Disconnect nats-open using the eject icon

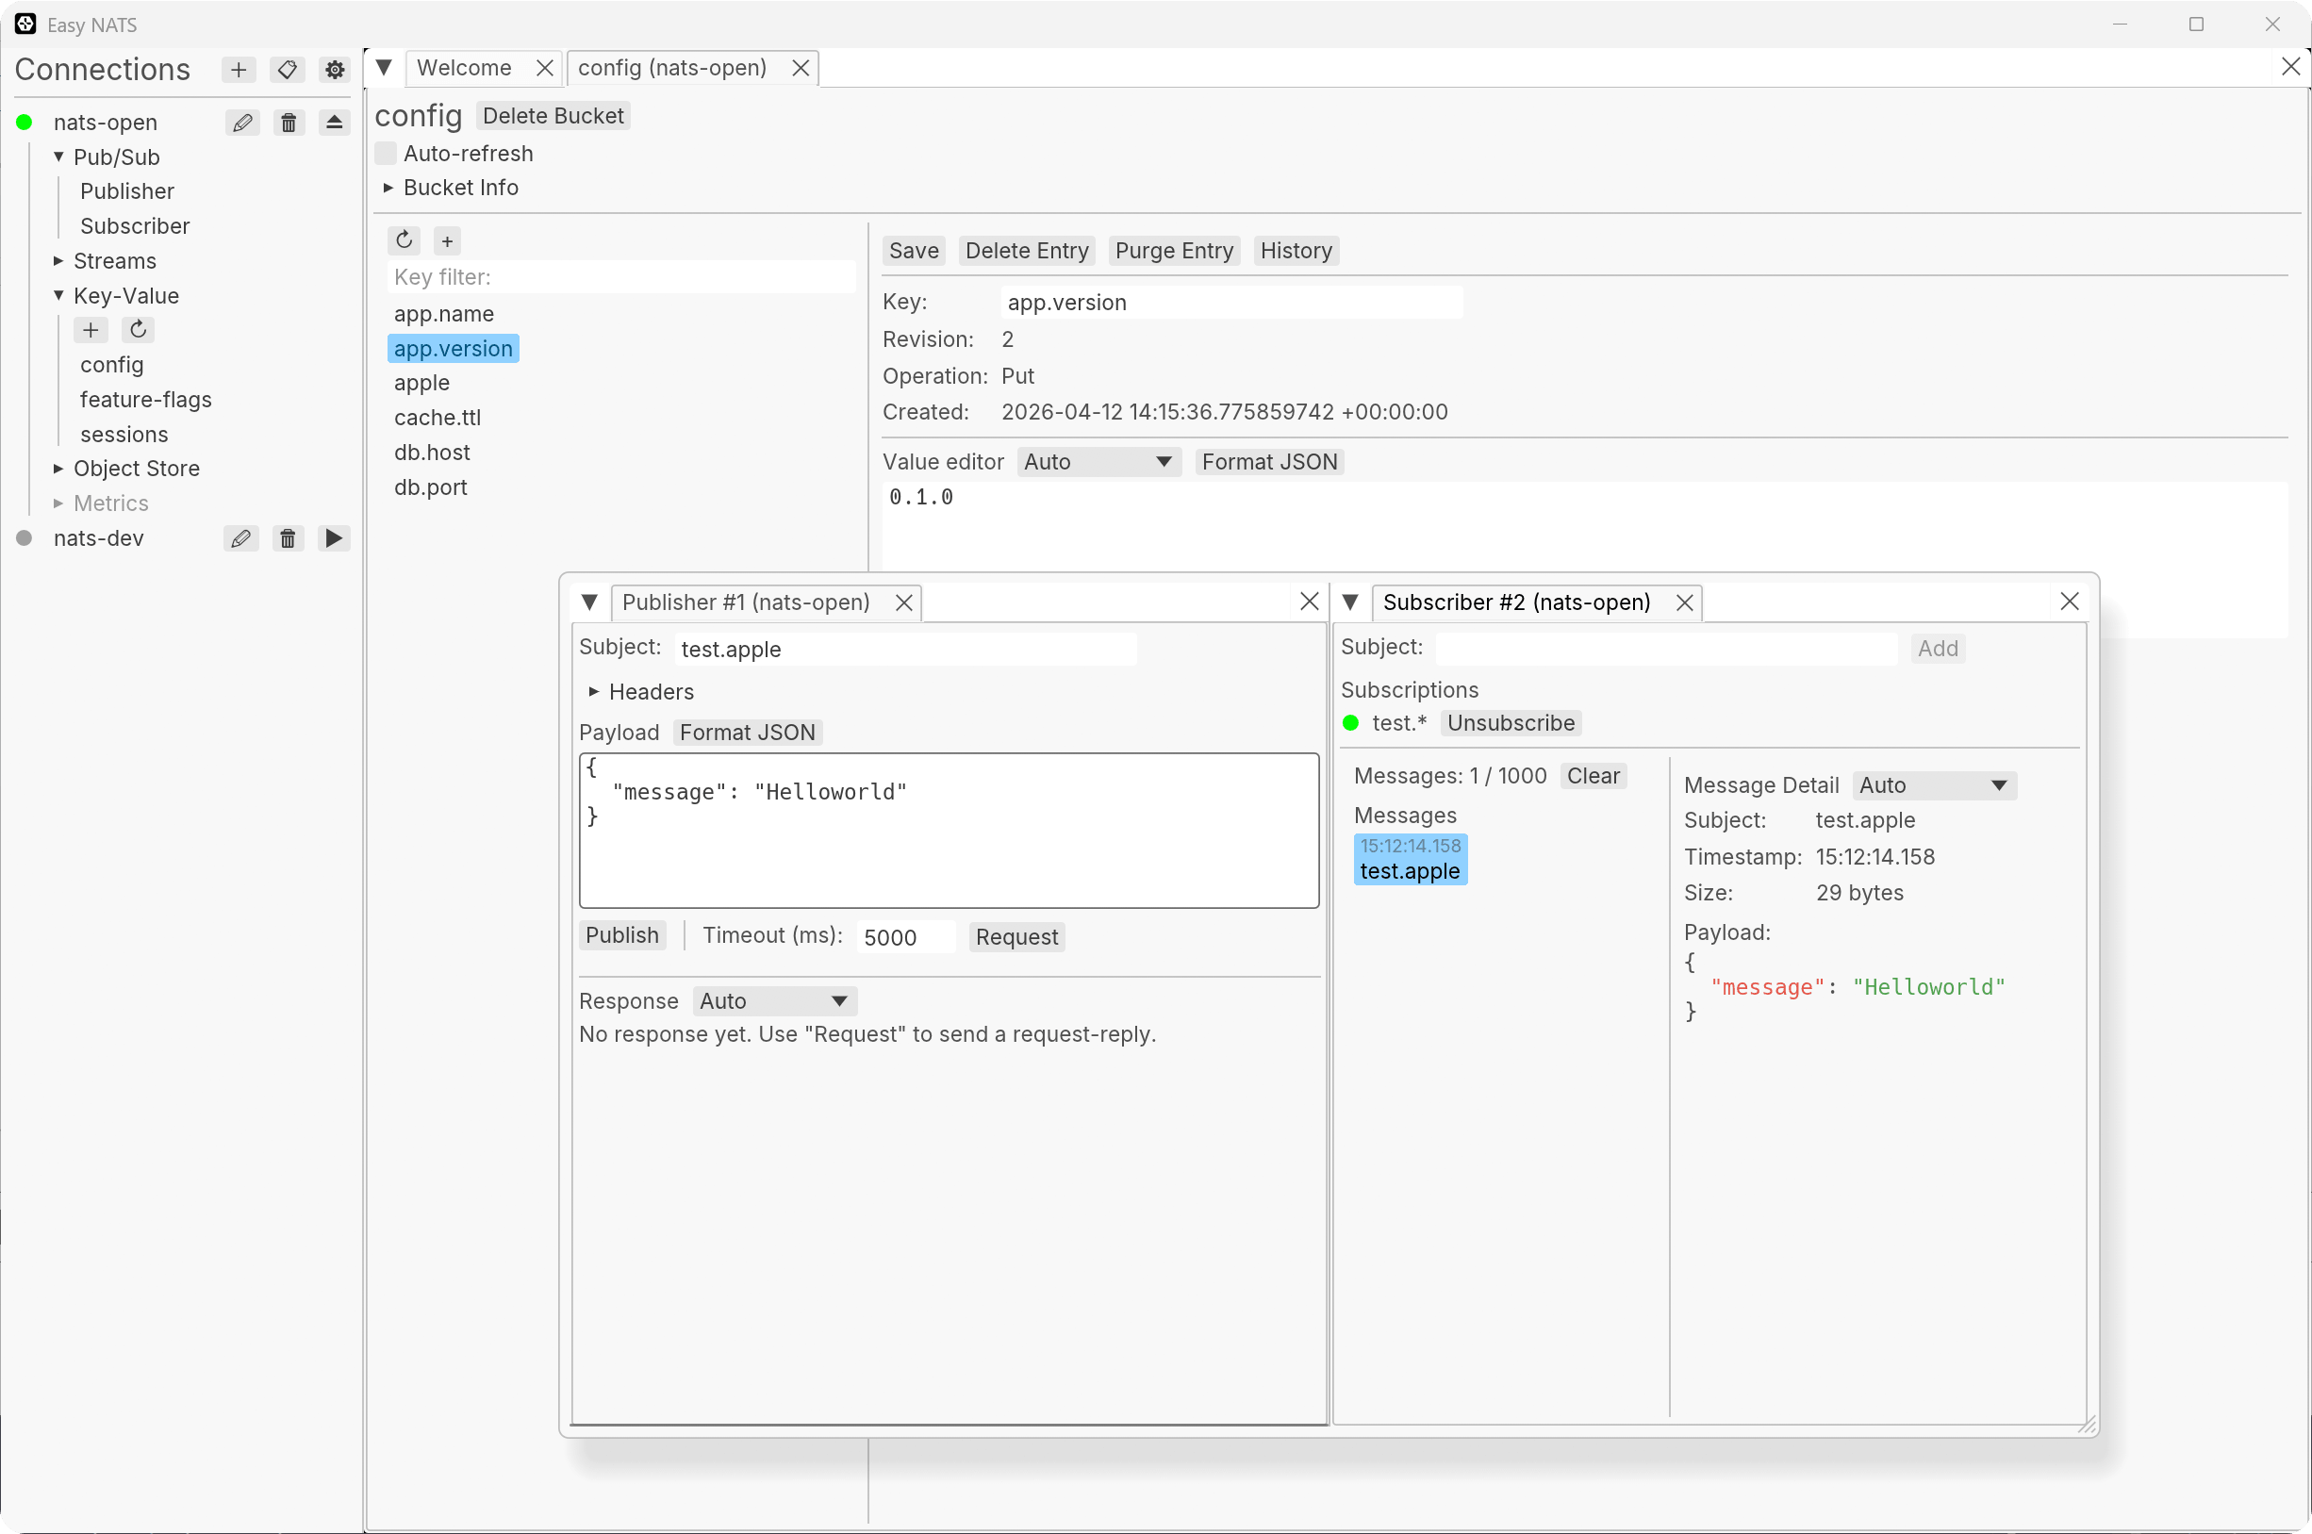click(x=334, y=123)
